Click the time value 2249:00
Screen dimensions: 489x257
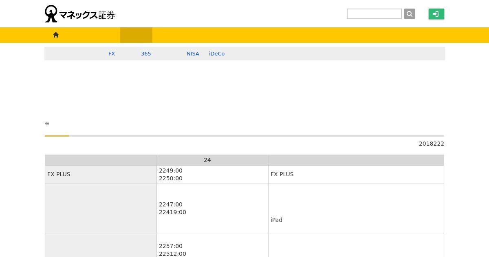coord(171,171)
